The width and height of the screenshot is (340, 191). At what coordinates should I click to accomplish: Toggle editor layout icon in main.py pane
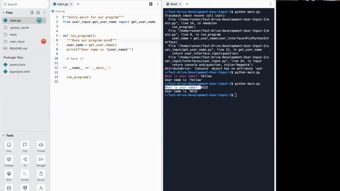(x=151, y=4)
